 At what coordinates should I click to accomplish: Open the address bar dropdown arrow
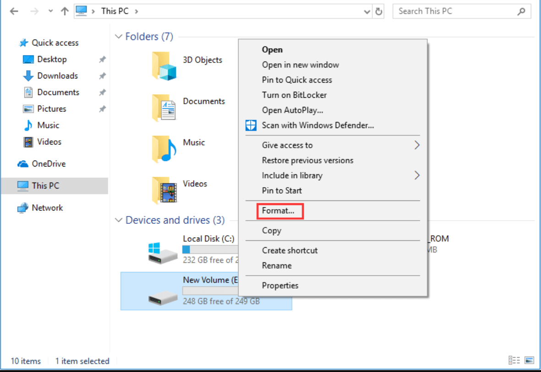pos(366,11)
